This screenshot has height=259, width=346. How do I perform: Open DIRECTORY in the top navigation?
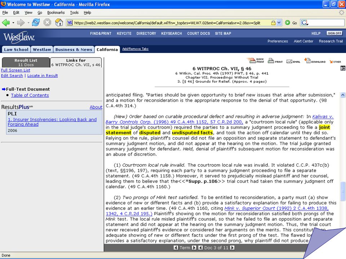pos(146,33)
